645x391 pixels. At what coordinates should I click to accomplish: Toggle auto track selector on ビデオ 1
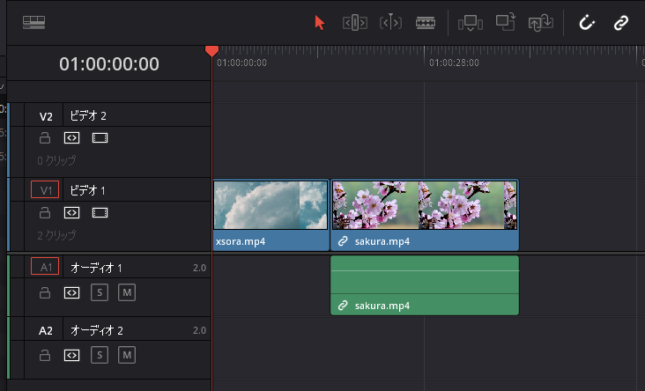pyautogui.click(x=71, y=212)
